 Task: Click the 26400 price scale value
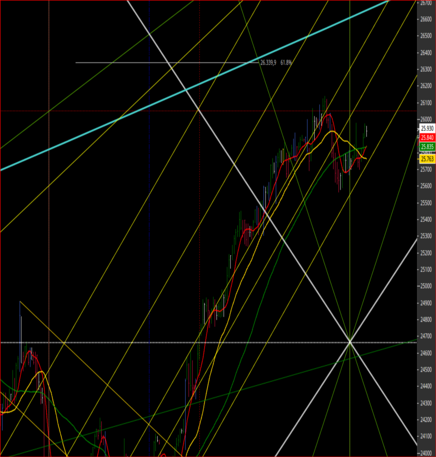click(x=426, y=53)
